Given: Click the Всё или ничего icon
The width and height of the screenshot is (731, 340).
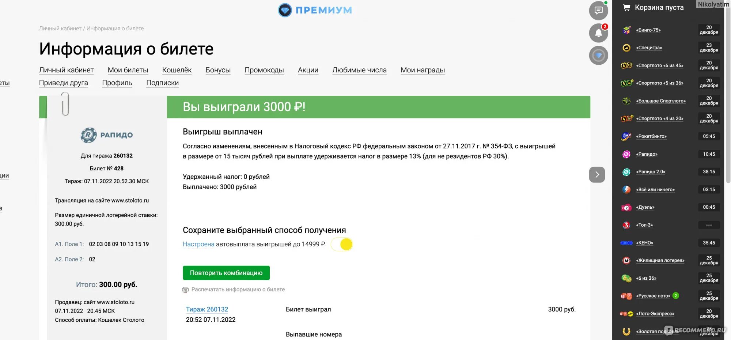Looking at the screenshot, I should coord(626,189).
